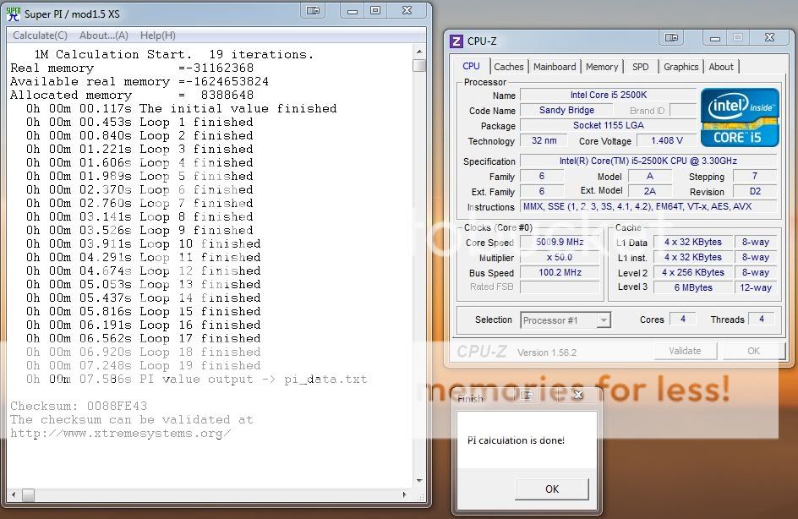798x519 pixels.
Task: Click the Level 3 associativity value 12-way
Action: point(755,287)
